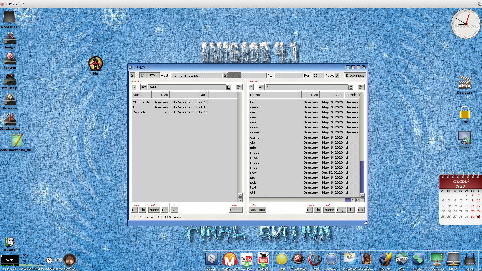
Task: Create new remote Dir
Action: 309,210
